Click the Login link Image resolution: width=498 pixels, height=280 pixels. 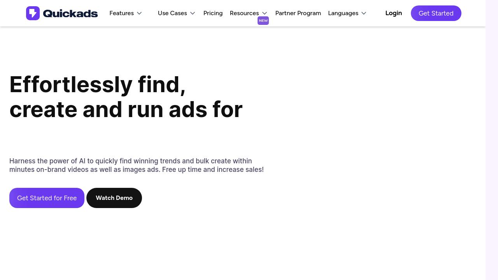(x=393, y=13)
